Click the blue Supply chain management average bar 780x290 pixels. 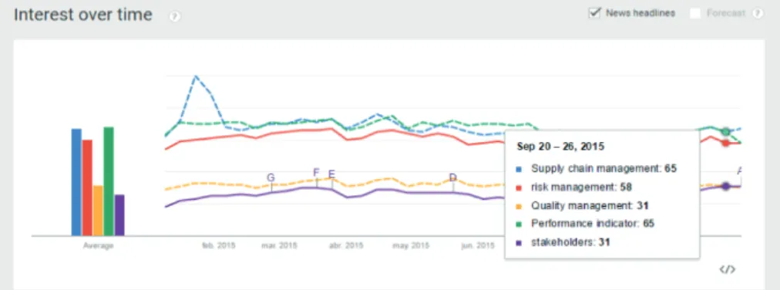76,182
